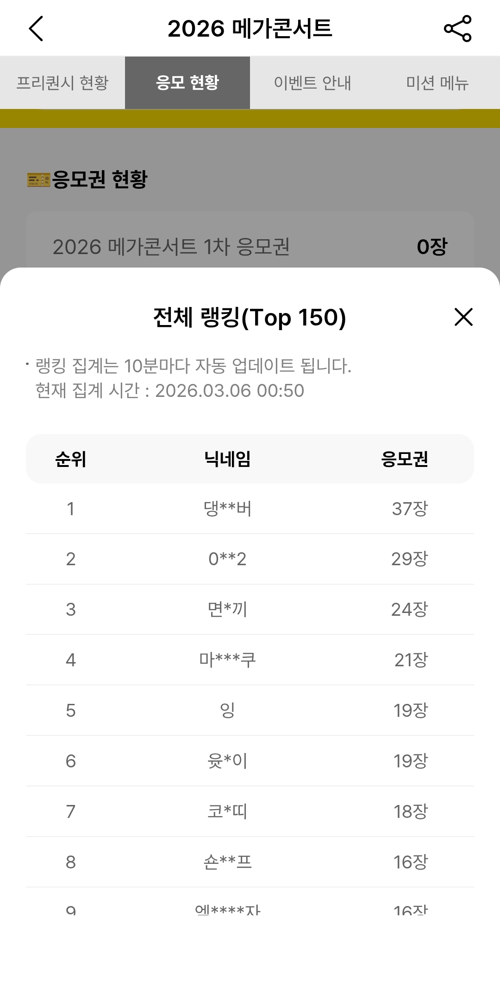Image resolution: width=500 pixels, height=983 pixels.
Task: Tap the back arrow icon
Action: pos(36,29)
